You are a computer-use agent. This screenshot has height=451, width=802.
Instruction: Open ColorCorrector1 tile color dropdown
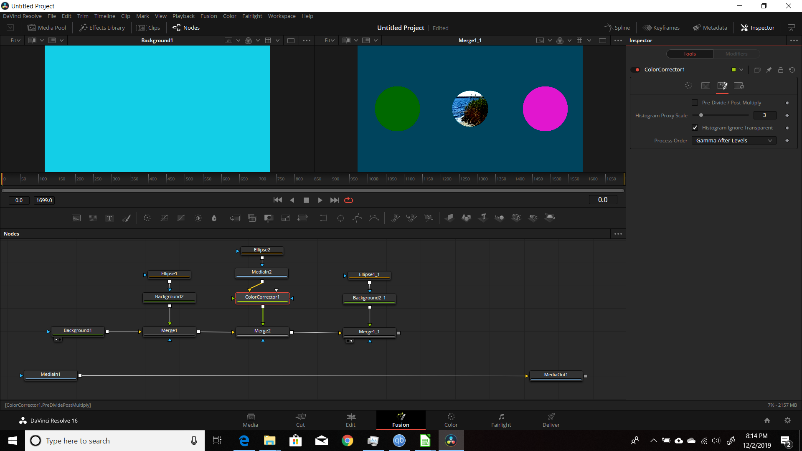(741, 70)
